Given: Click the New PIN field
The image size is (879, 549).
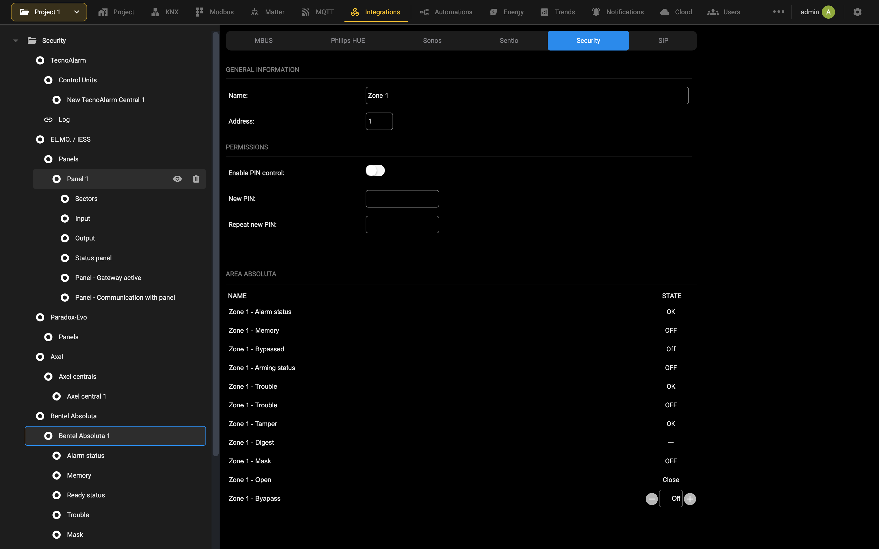Looking at the screenshot, I should (402, 199).
